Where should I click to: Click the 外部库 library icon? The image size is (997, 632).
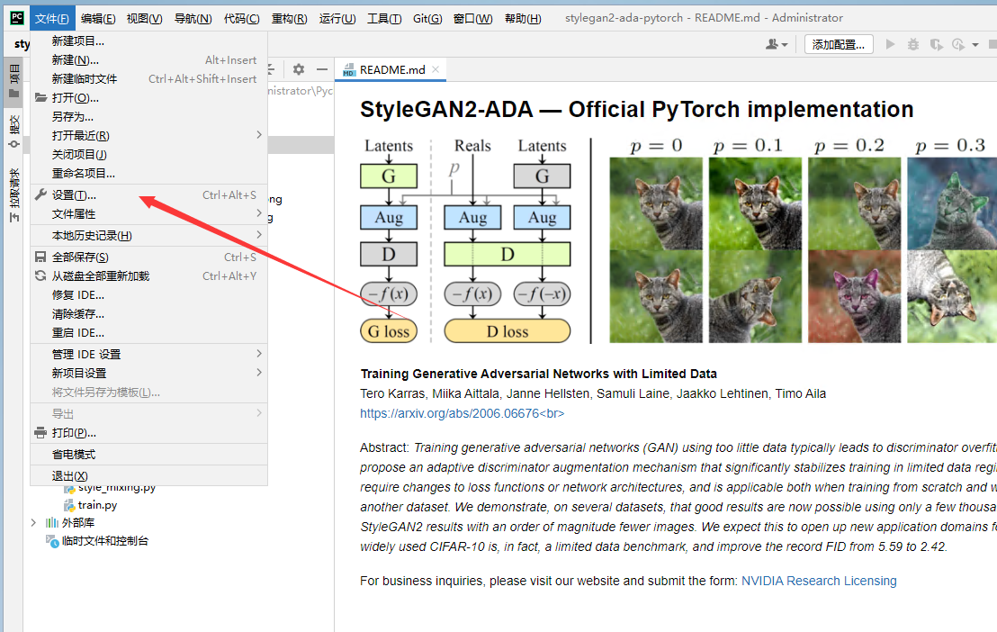tap(52, 523)
